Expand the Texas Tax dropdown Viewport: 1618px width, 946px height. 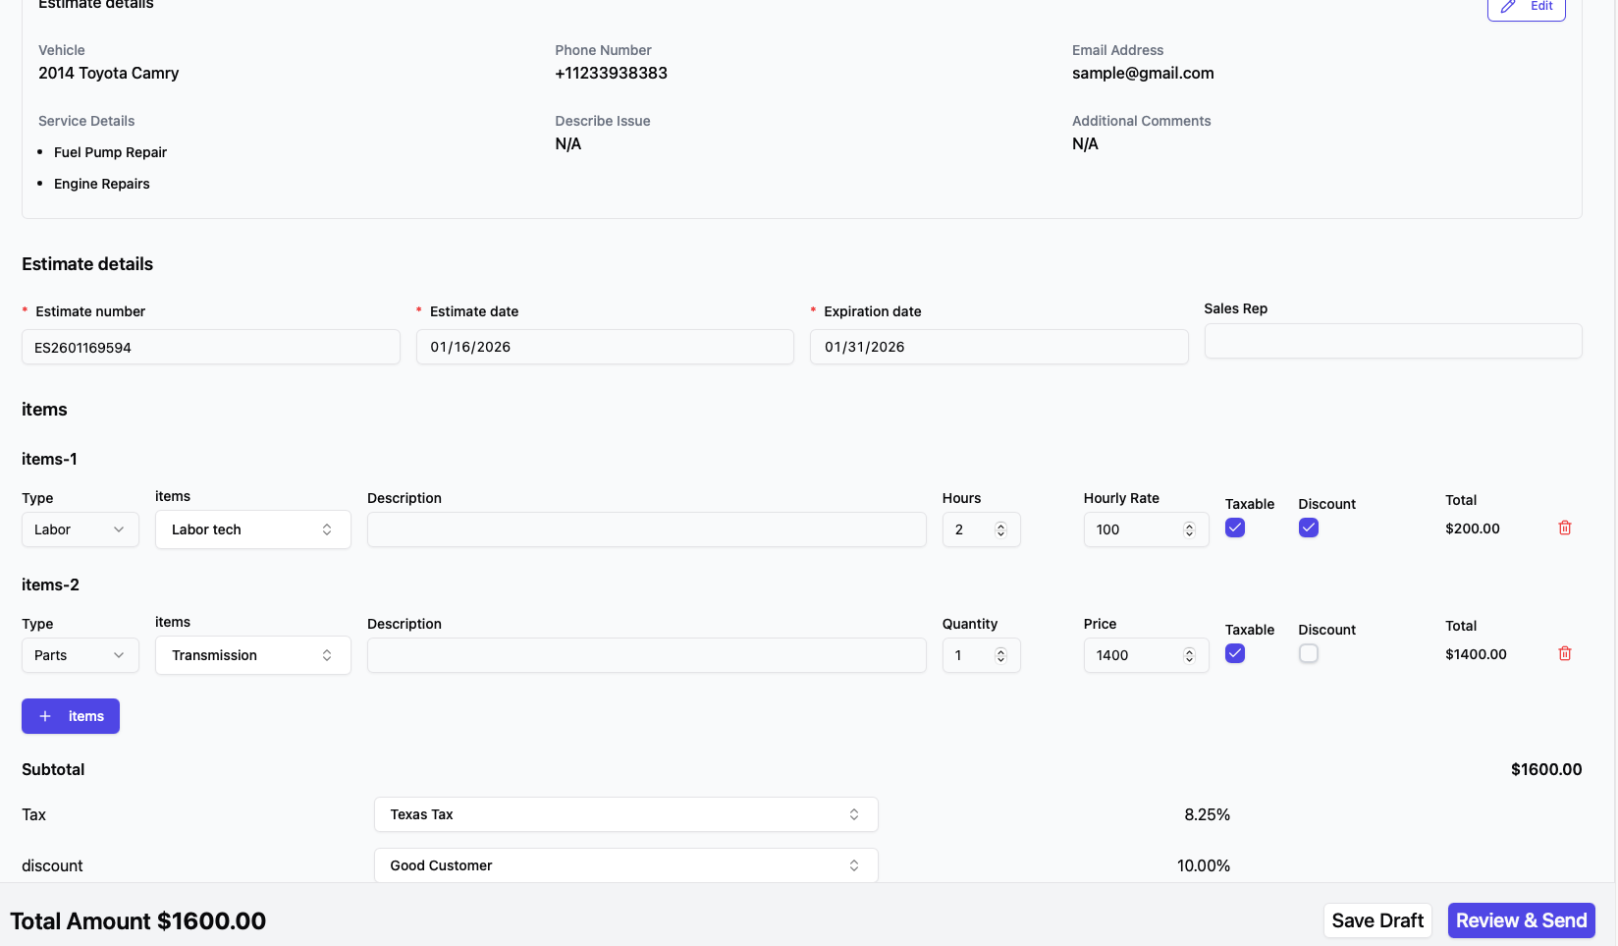[x=625, y=814]
